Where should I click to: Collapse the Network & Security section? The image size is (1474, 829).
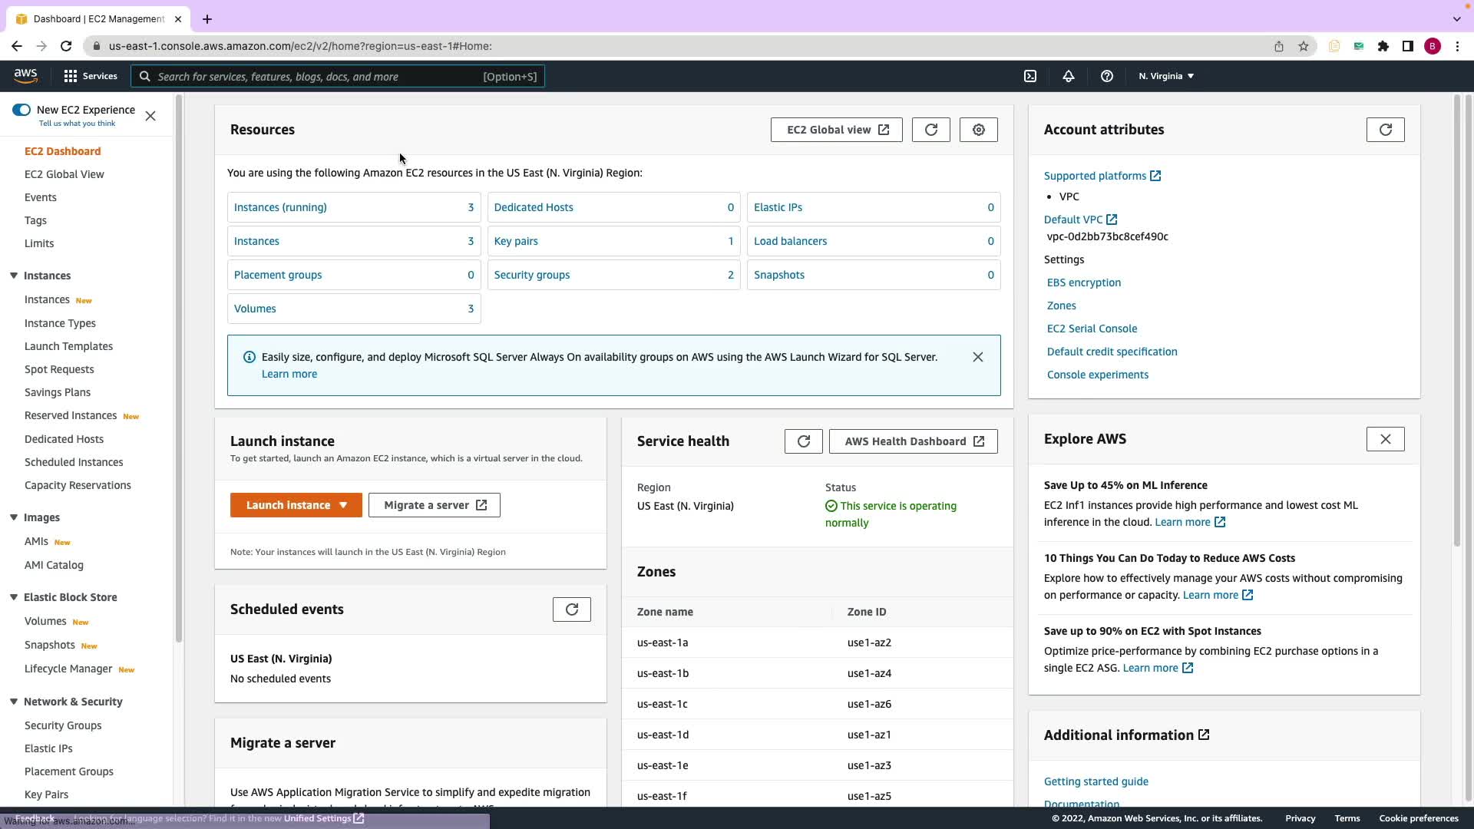tap(14, 702)
